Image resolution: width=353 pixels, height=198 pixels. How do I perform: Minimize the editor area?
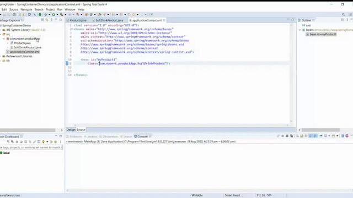pyautogui.click(x=288, y=20)
